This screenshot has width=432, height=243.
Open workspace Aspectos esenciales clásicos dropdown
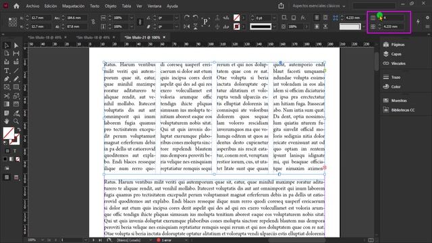[x=319, y=6]
